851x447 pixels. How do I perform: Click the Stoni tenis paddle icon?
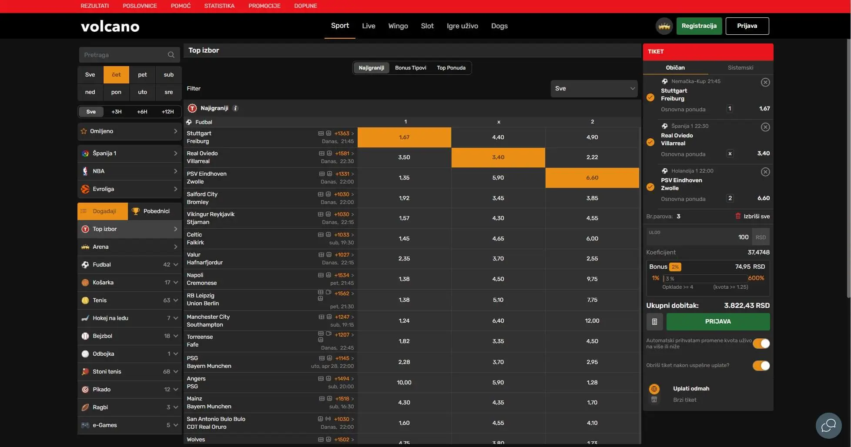[85, 372]
